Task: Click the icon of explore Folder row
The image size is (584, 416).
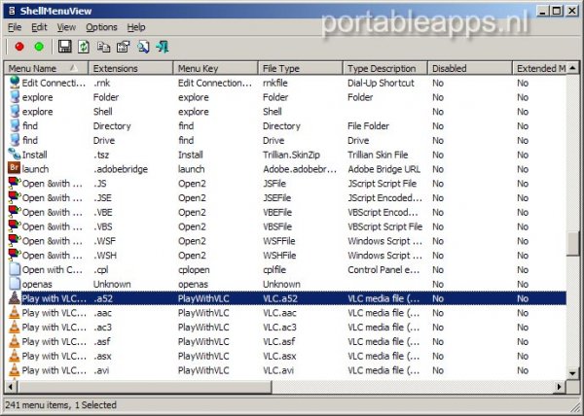Action: (15, 96)
